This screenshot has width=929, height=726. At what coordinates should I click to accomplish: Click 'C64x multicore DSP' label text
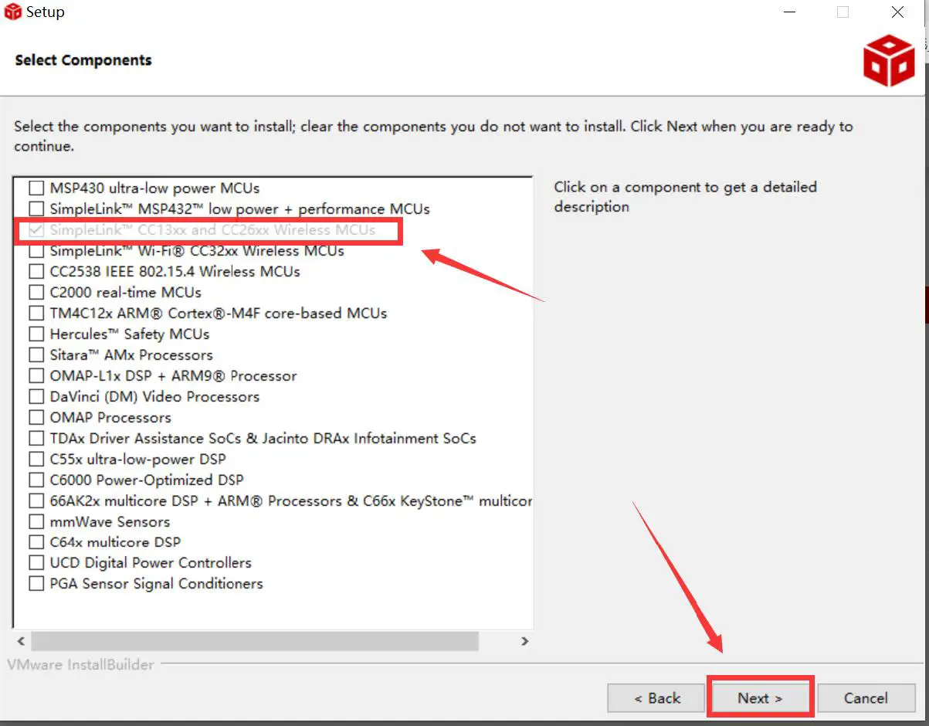pyautogui.click(x=115, y=542)
